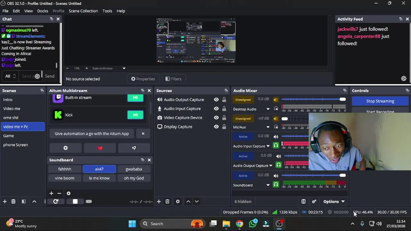This screenshot has width=411, height=231.
Task: Open chat settings gear icon
Action: 37,76
